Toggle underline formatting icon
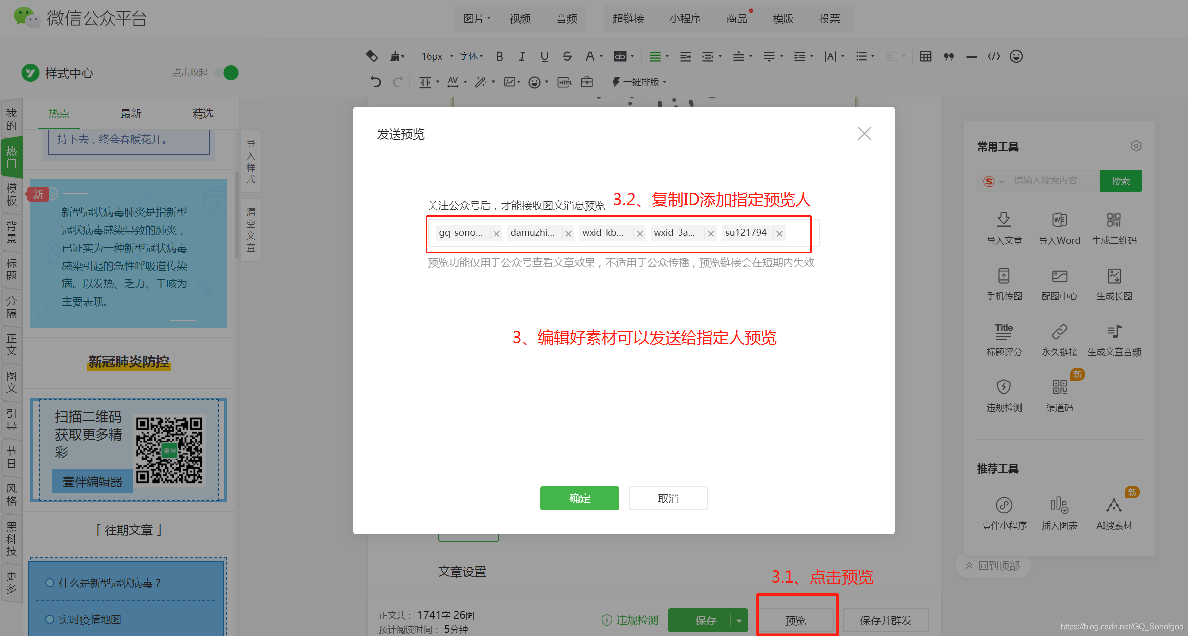 [x=544, y=56]
